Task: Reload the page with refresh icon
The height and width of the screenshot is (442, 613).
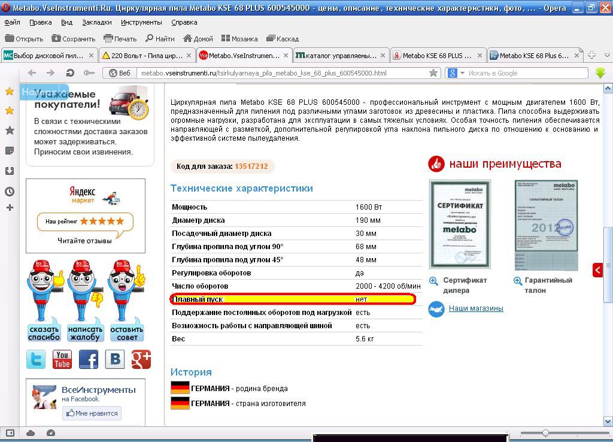Action: point(70,72)
